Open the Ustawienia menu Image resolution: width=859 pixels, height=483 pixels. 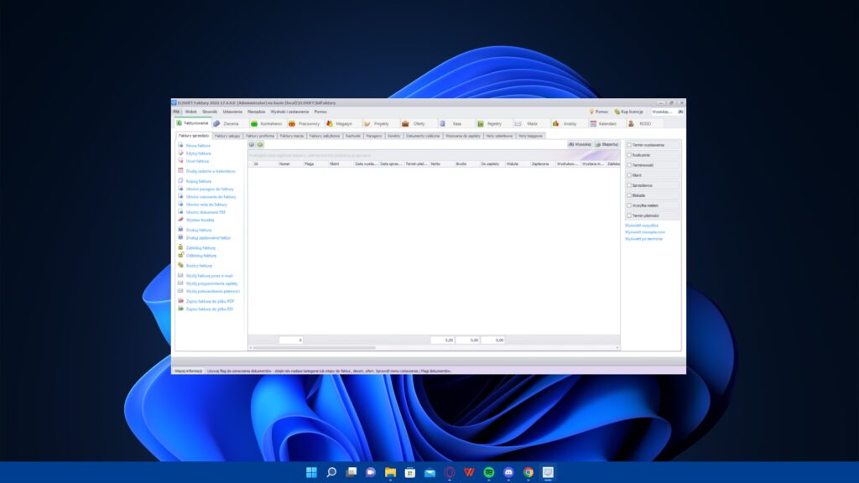click(x=232, y=112)
